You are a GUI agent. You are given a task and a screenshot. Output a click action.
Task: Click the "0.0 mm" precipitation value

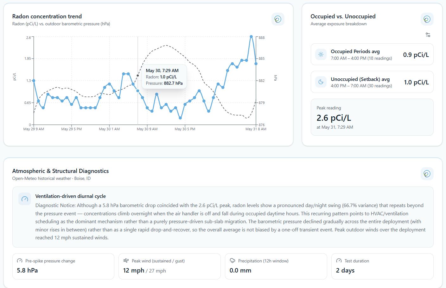(x=240, y=271)
